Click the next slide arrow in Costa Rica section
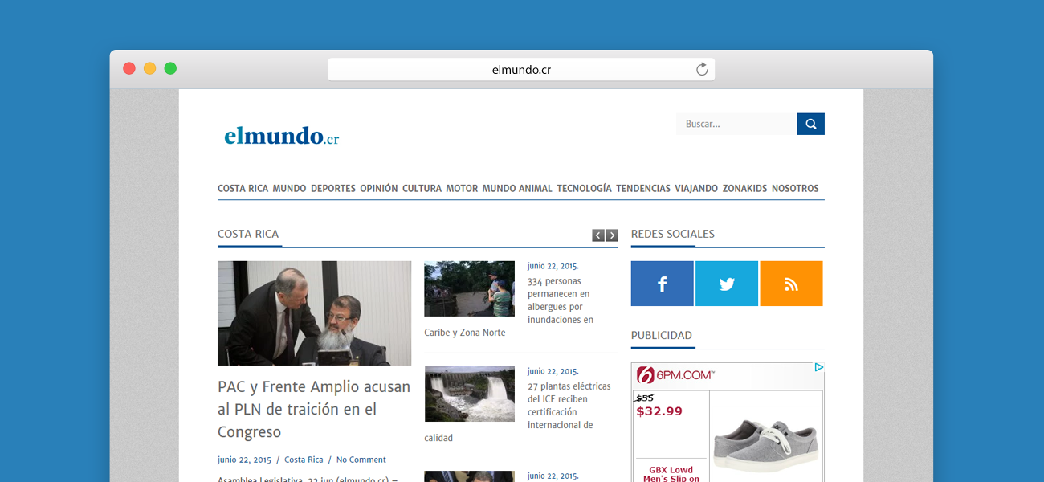The width and height of the screenshot is (1044, 482). coord(612,235)
